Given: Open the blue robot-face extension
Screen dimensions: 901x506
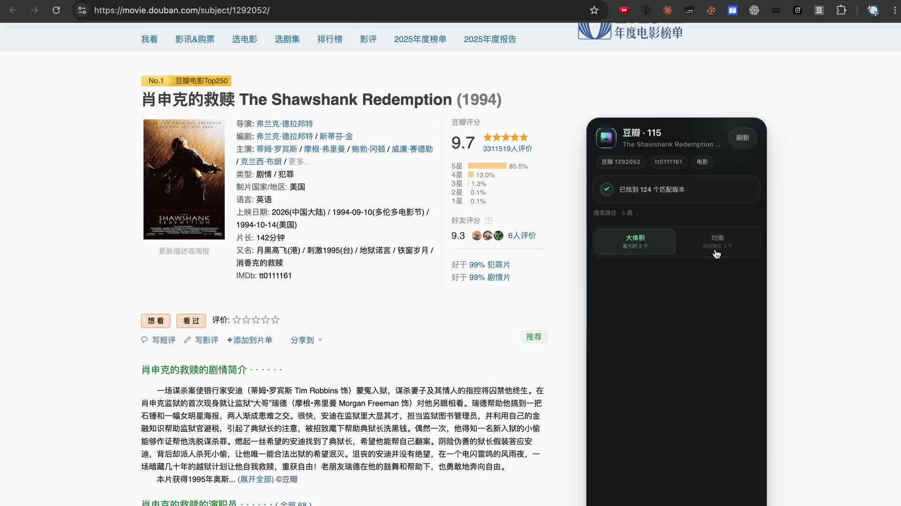Looking at the screenshot, I should (733, 10).
